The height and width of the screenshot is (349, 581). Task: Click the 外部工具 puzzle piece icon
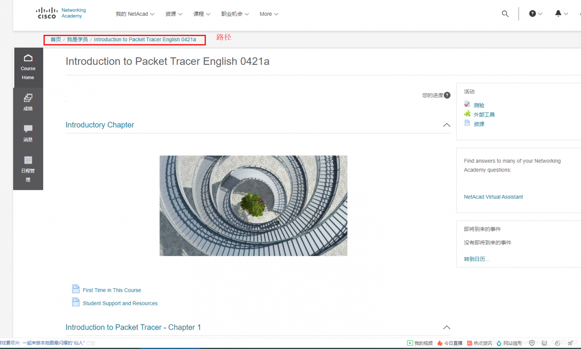click(x=467, y=114)
